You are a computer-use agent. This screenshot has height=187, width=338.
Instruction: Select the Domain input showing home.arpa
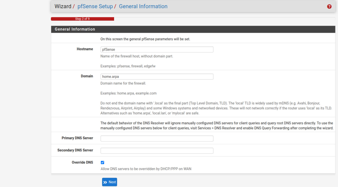pyautogui.click(x=157, y=76)
